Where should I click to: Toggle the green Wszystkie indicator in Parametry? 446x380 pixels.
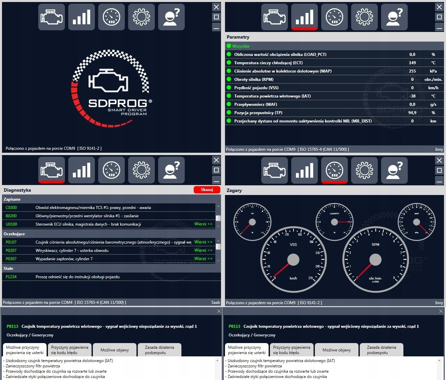point(229,46)
